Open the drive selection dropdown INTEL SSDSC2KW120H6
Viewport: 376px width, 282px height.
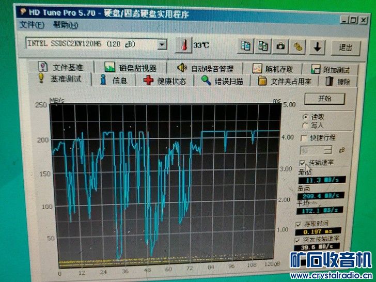click(96, 44)
